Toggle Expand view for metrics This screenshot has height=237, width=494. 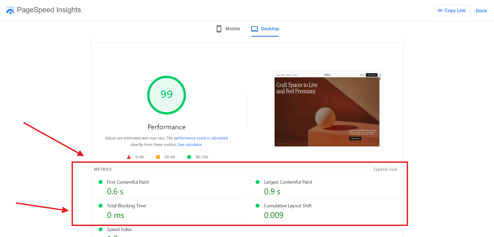[385, 169]
